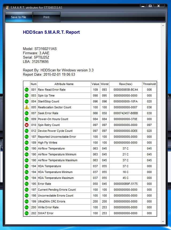Click the scrollbar up arrow
This screenshot has height=230, width=171.
coord(163,25)
